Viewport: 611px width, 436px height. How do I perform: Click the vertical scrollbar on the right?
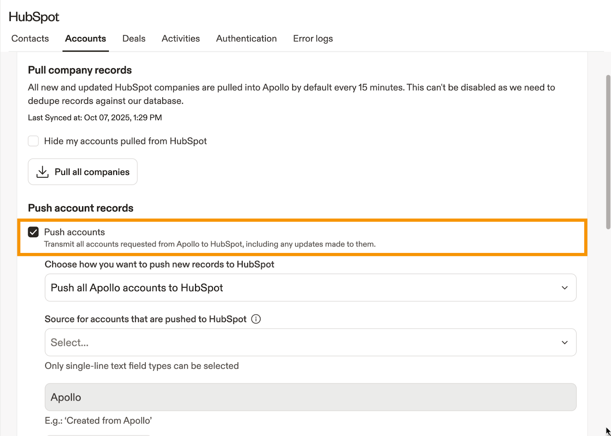click(x=608, y=153)
